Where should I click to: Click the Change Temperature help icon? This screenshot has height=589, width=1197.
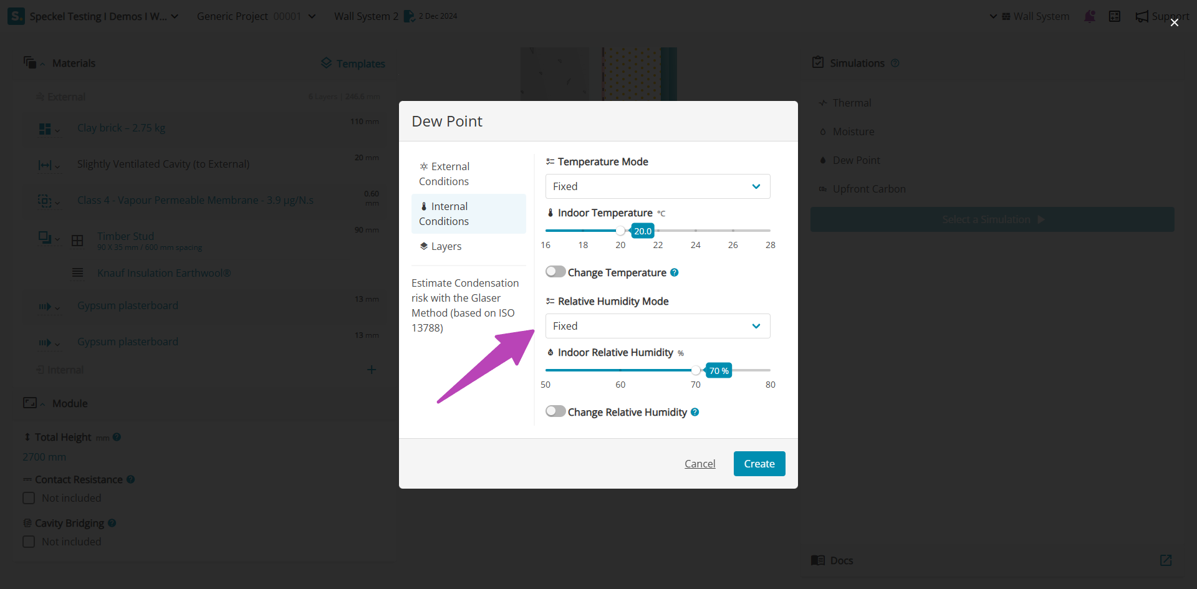(x=675, y=272)
